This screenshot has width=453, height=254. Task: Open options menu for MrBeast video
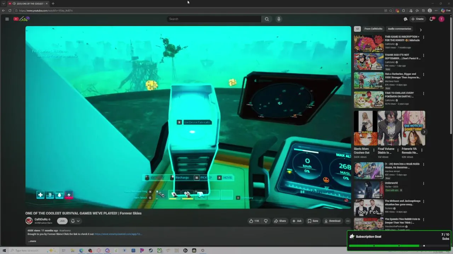[x=423, y=201]
